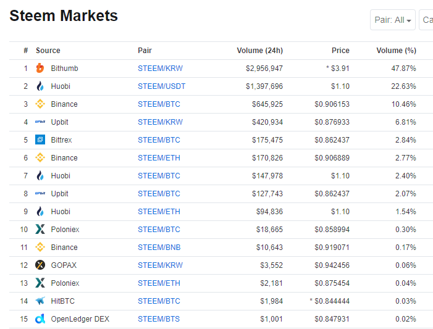
Task: Click the GOPAX source name
Action: (64, 265)
